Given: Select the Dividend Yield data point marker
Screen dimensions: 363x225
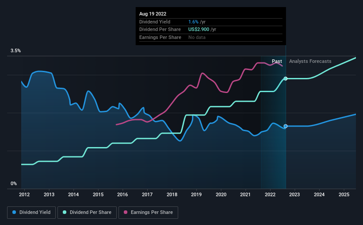Looking at the screenshot, I should click(286, 126).
